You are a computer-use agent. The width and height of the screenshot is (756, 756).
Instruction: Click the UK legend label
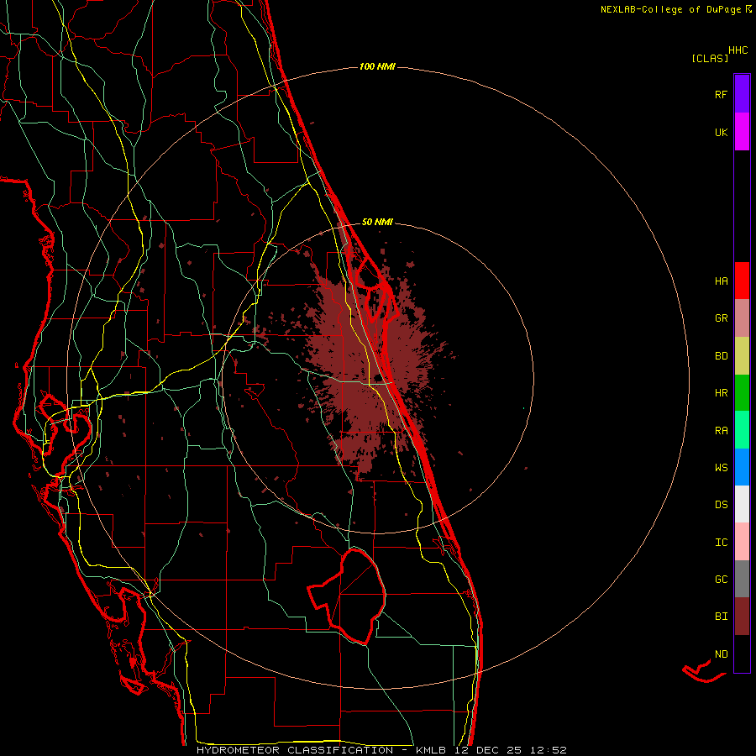click(721, 132)
